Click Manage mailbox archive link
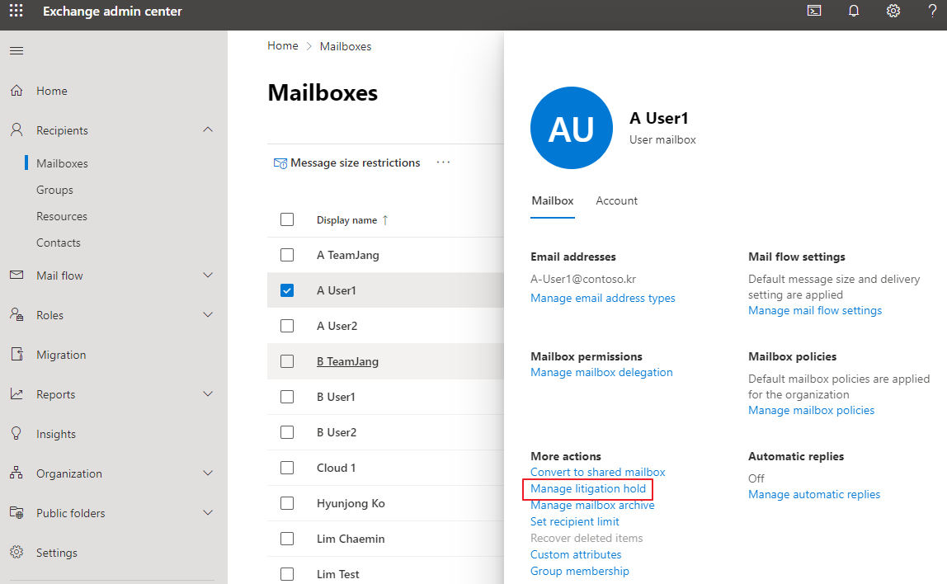947x584 pixels. coord(592,506)
